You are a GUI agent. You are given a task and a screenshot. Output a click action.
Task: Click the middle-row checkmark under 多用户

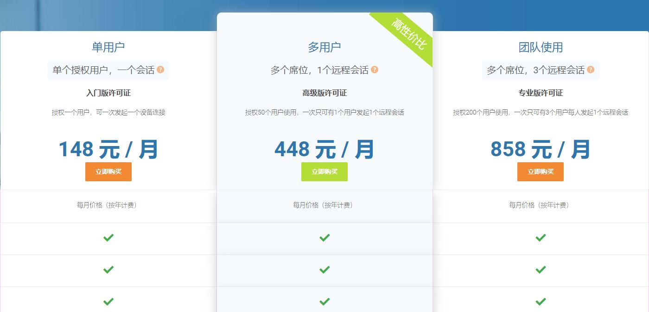pyautogui.click(x=324, y=269)
